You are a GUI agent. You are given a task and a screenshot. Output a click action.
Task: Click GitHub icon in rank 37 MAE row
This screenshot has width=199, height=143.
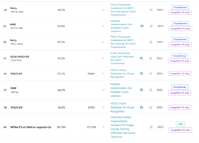pyautogui.click(x=141, y=90)
